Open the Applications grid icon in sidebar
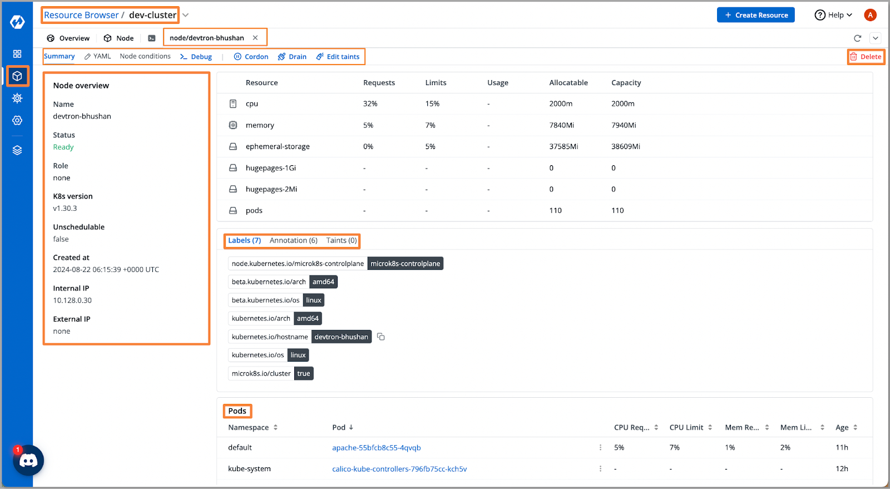Viewport: 890px width, 489px height. pyautogui.click(x=17, y=54)
